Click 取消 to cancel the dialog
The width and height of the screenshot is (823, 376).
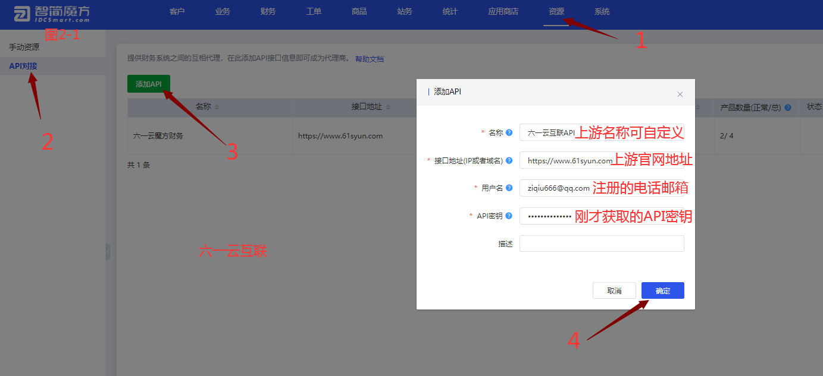click(x=614, y=290)
